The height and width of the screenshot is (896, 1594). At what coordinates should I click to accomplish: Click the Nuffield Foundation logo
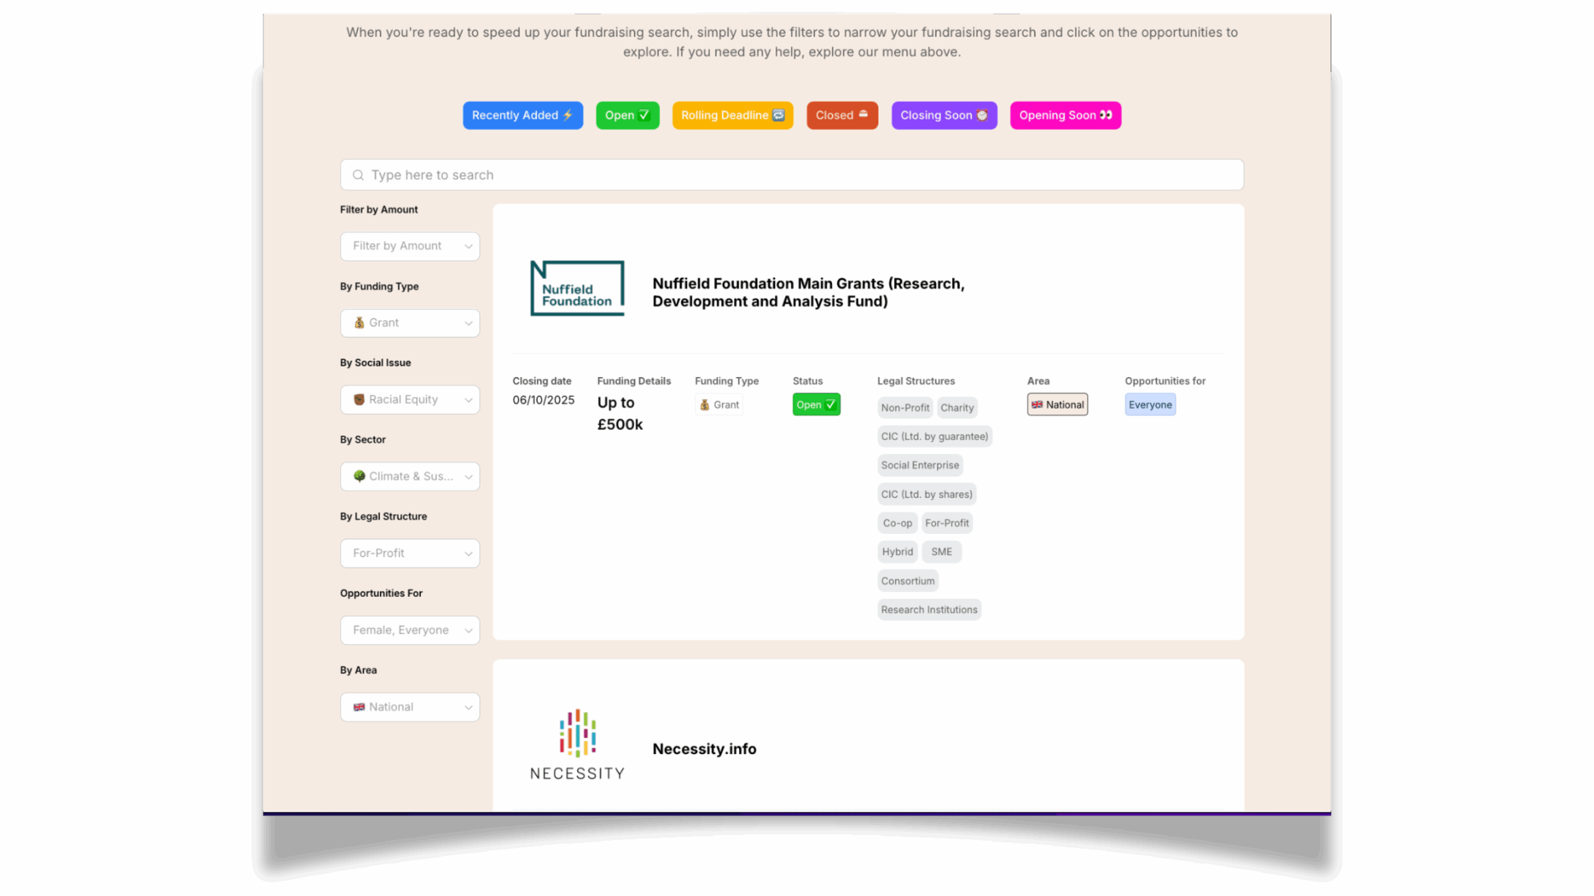[577, 288]
